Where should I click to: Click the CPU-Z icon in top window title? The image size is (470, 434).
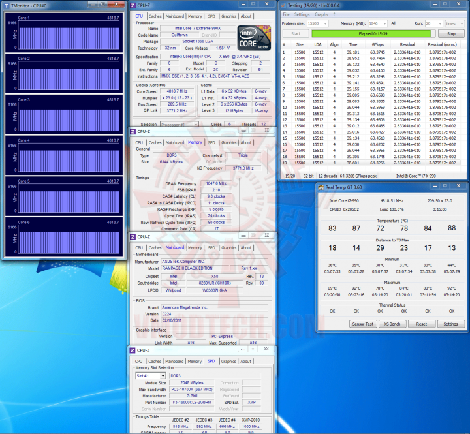pyautogui.click(x=133, y=5)
